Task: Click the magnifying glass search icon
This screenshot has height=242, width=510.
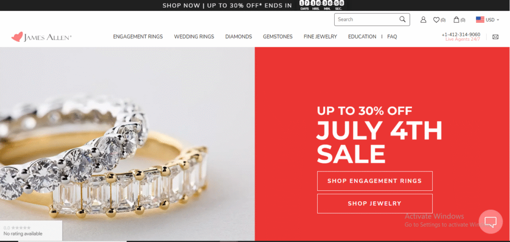Action: coord(402,19)
